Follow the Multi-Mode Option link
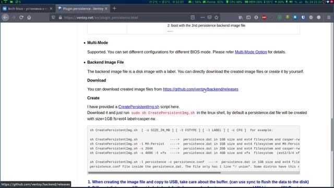The height and width of the screenshot is (188, 334). pyautogui.click(x=250, y=52)
